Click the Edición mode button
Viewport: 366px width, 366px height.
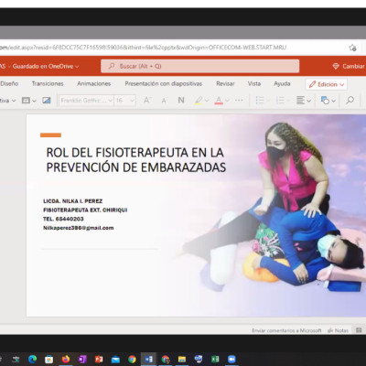[327, 84]
